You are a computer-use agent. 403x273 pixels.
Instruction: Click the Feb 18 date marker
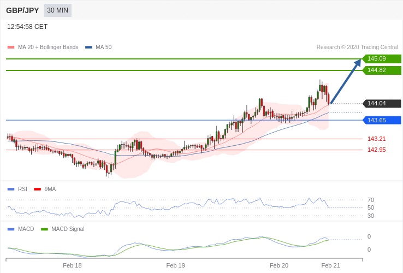(72, 265)
